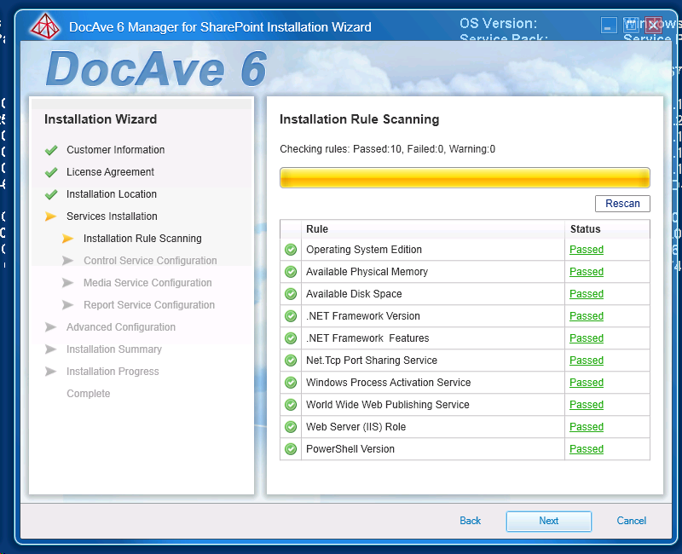Click green checkmark next to Customer Information

51,150
